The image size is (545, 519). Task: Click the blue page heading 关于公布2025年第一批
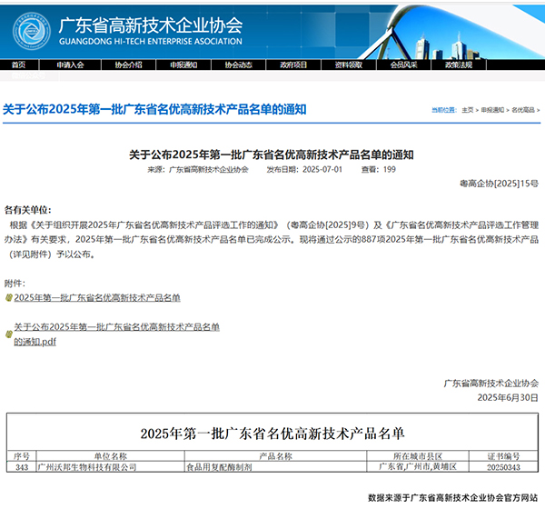click(154, 109)
